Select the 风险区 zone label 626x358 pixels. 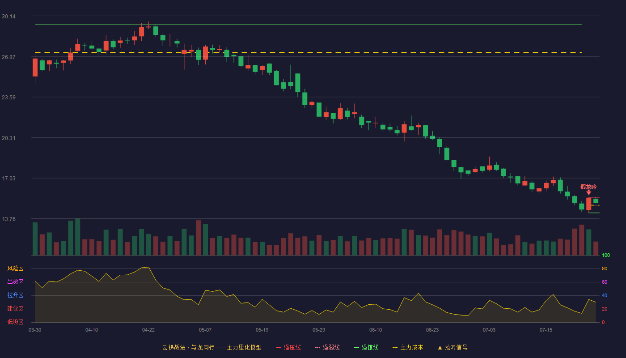tap(15, 268)
